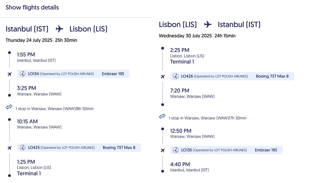Viewport: 319px width, 183px height.
Task: Select the LO134 Embraer 195 flight segment
Action: click(73, 74)
